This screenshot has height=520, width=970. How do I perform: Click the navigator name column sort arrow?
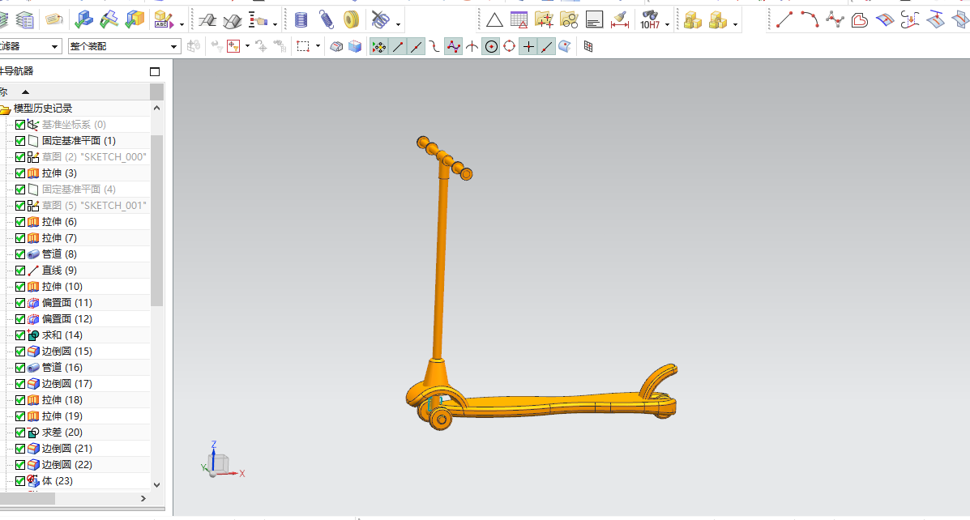click(x=25, y=92)
